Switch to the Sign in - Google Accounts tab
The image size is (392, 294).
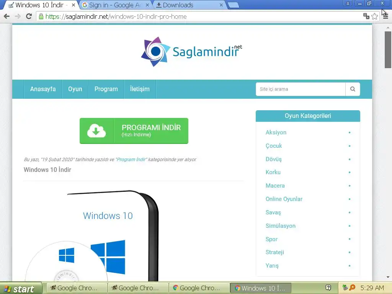tap(114, 5)
